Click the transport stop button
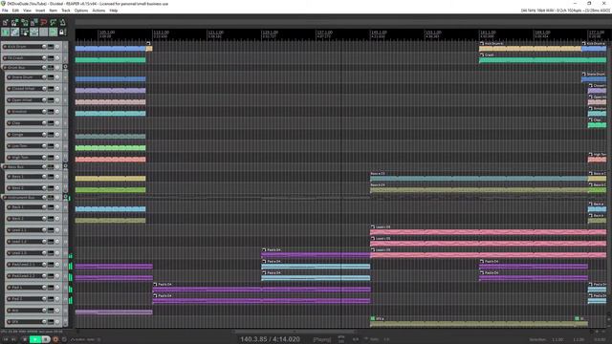Image resolution: width=612 pixels, height=344 pixels. point(25,339)
